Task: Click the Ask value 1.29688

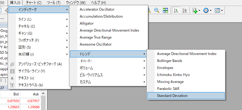Action: pos(33,107)
